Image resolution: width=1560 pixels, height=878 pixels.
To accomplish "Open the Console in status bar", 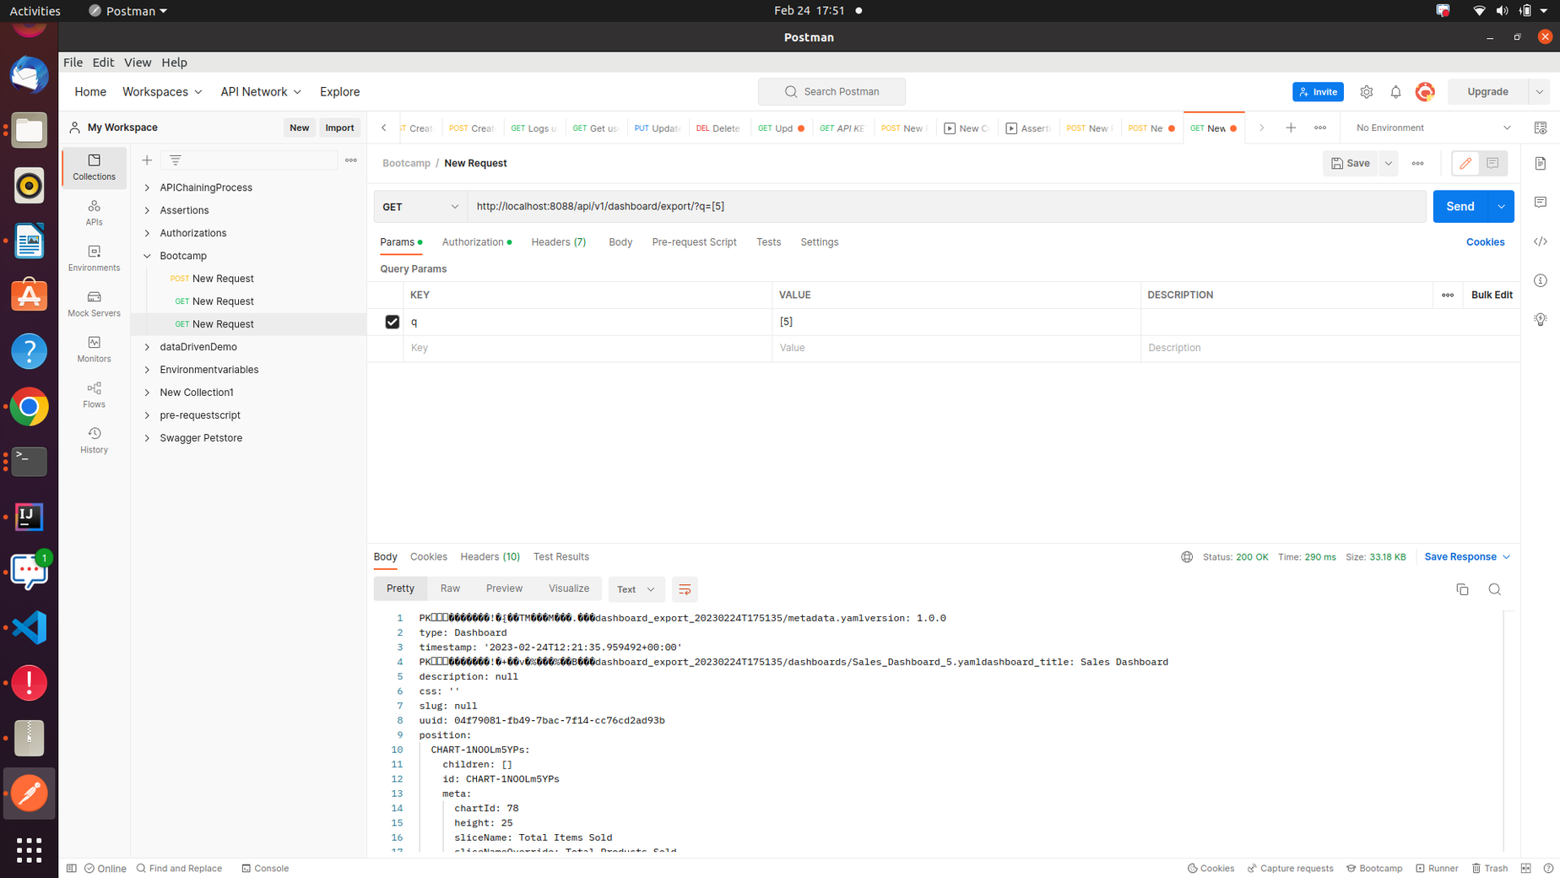I will (265, 868).
